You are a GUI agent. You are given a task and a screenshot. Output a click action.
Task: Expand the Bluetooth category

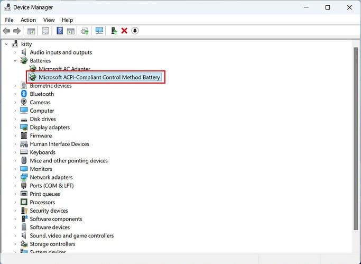pos(15,94)
